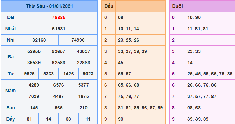Select the Tư prize row label
235x124 pixels.
tap(11, 74)
